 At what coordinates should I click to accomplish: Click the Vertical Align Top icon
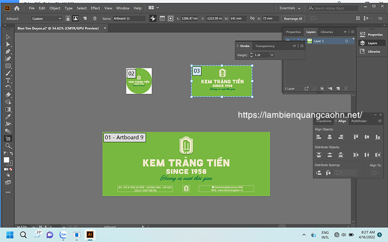coord(356,137)
